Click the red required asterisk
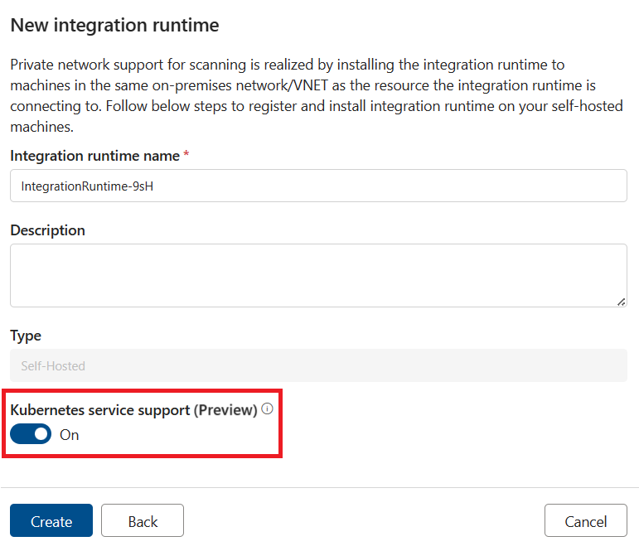This screenshot has height=551, width=639. pyautogui.click(x=186, y=156)
